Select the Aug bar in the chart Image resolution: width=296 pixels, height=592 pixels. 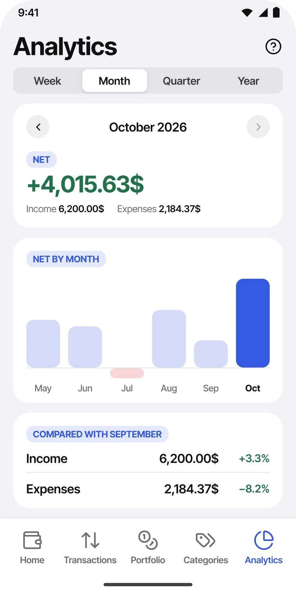(169, 339)
